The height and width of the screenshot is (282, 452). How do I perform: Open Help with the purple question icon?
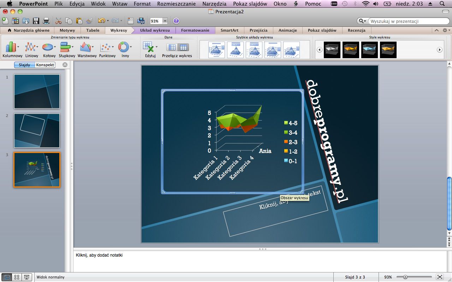[176, 21]
